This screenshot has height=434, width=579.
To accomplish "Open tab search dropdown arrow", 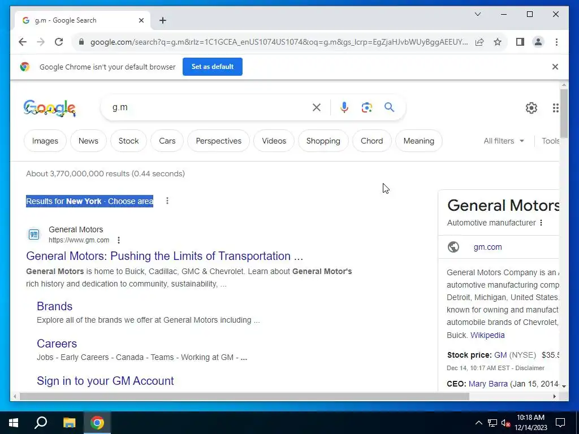I will (x=477, y=14).
